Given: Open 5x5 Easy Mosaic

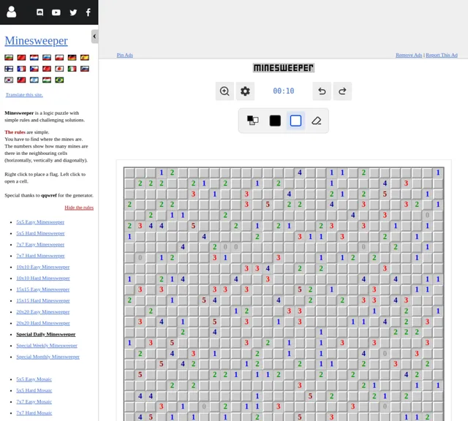Looking at the screenshot, I should (34, 379).
